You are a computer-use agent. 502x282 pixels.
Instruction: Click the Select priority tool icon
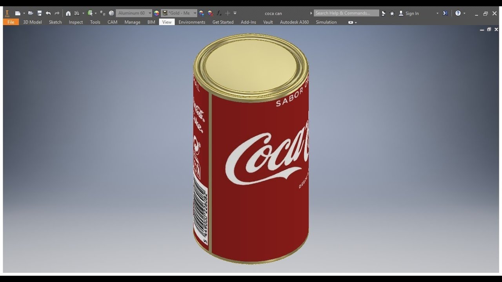click(x=90, y=13)
